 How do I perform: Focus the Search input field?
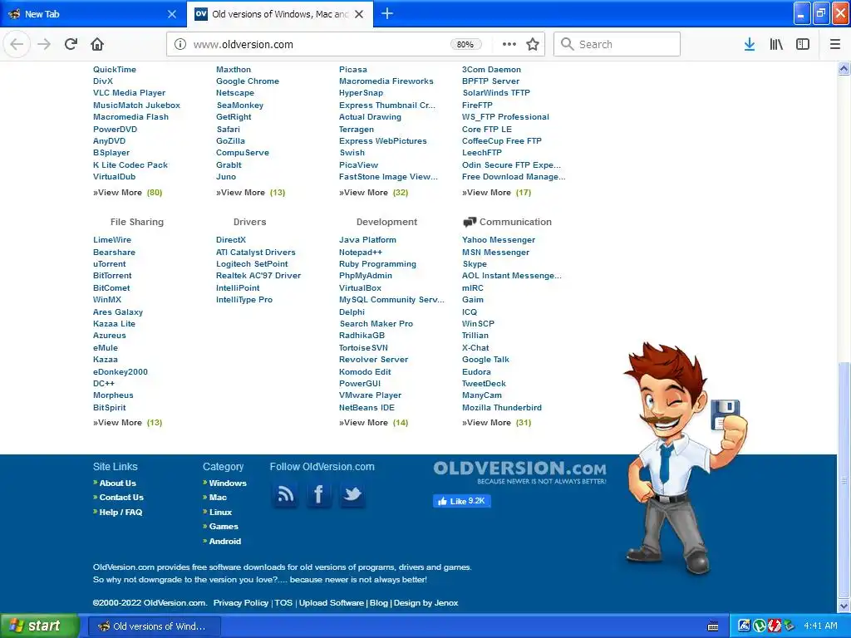pyautogui.click(x=617, y=44)
